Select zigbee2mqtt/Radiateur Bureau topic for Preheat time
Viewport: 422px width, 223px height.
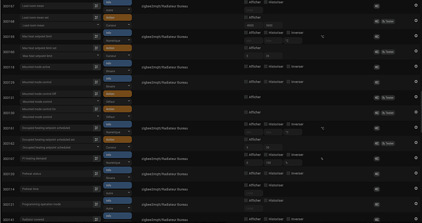pos(165,189)
